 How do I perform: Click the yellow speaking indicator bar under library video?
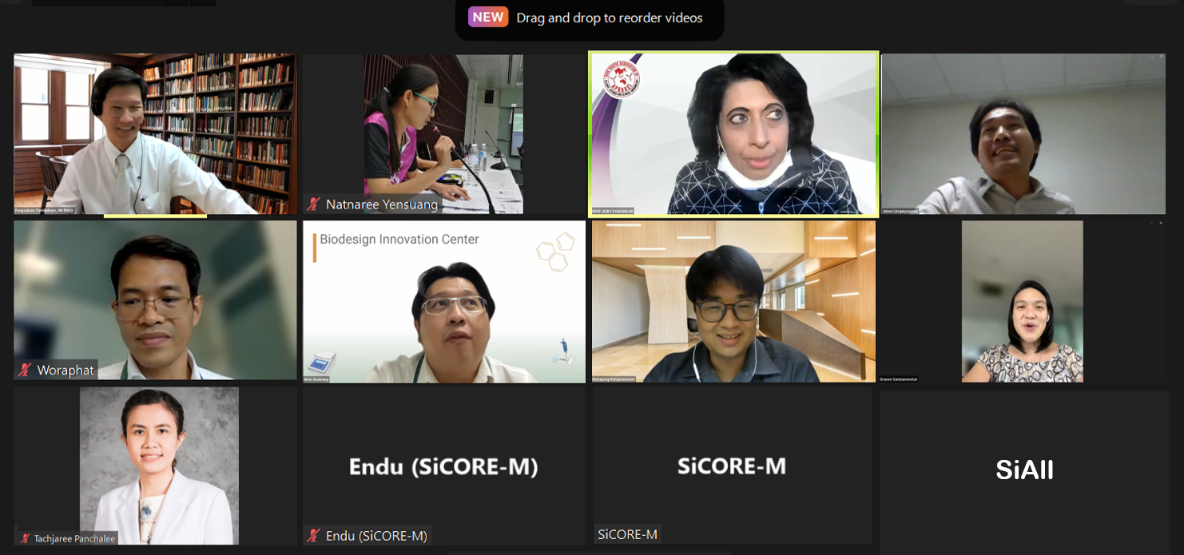point(155,216)
